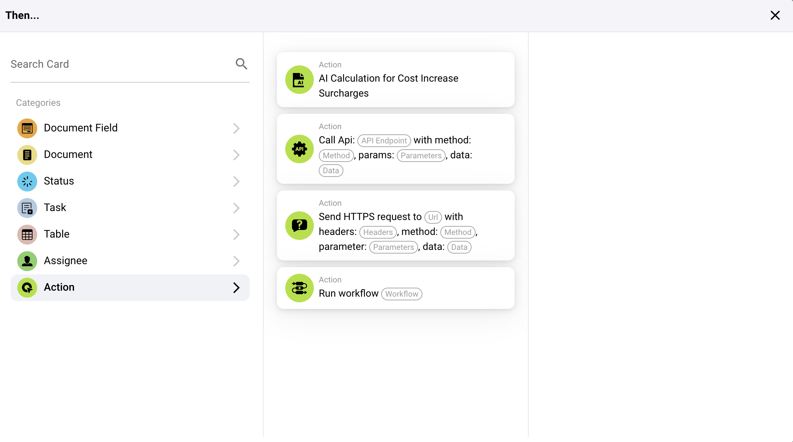
Task: Click the search magnifier icon
Action: (x=241, y=64)
